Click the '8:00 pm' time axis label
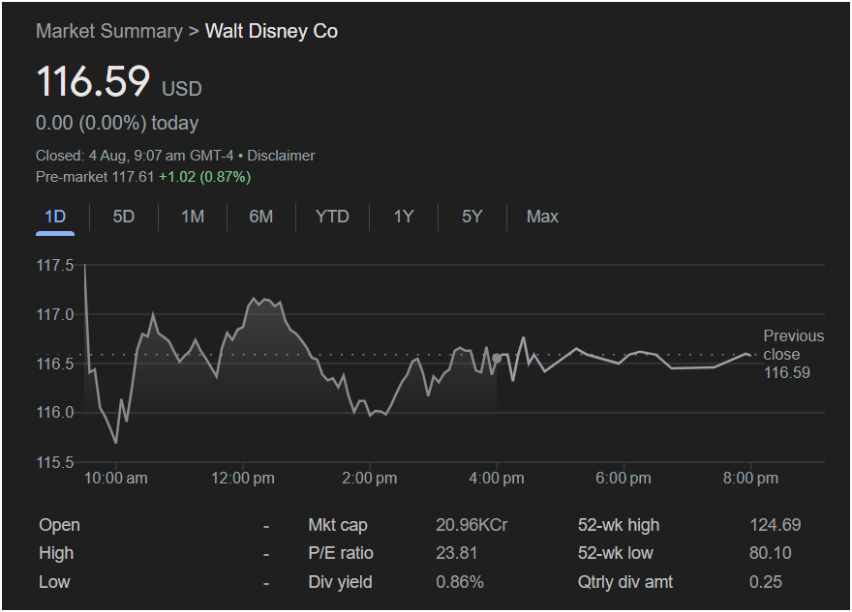This screenshot has width=852, height=612. pyautogui.click(x=750, y=479)
